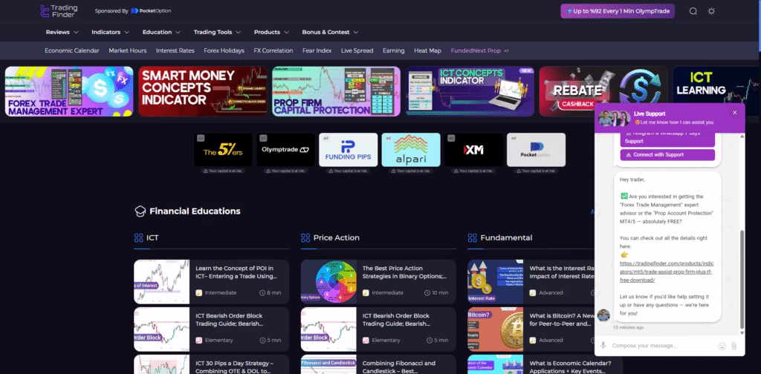Click the chat window scrollbar
The width and height of the screenshot is (761, 374).
(742, 279)
